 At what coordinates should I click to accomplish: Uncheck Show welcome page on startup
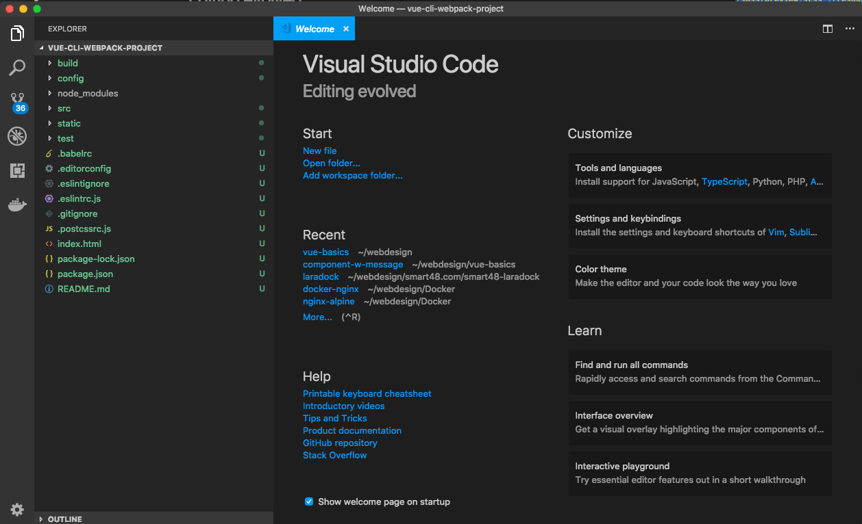pyautogui.click(x=309, y=501)
